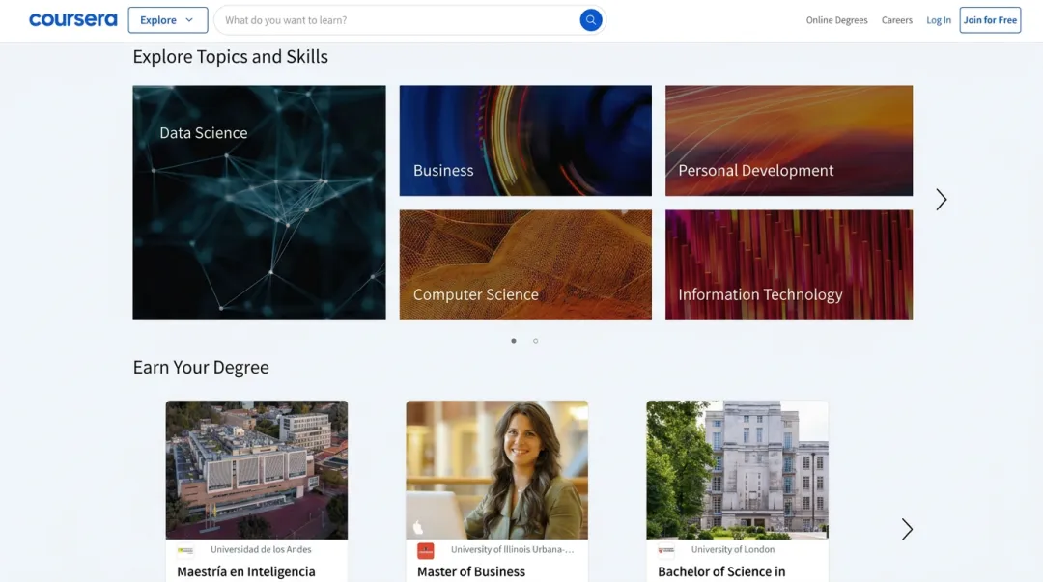Click the blue search magnifier button

click(x=591, y=20)
